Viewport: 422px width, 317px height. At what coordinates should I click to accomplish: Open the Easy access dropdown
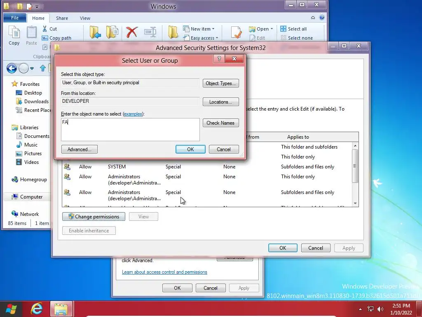(201, 38)
